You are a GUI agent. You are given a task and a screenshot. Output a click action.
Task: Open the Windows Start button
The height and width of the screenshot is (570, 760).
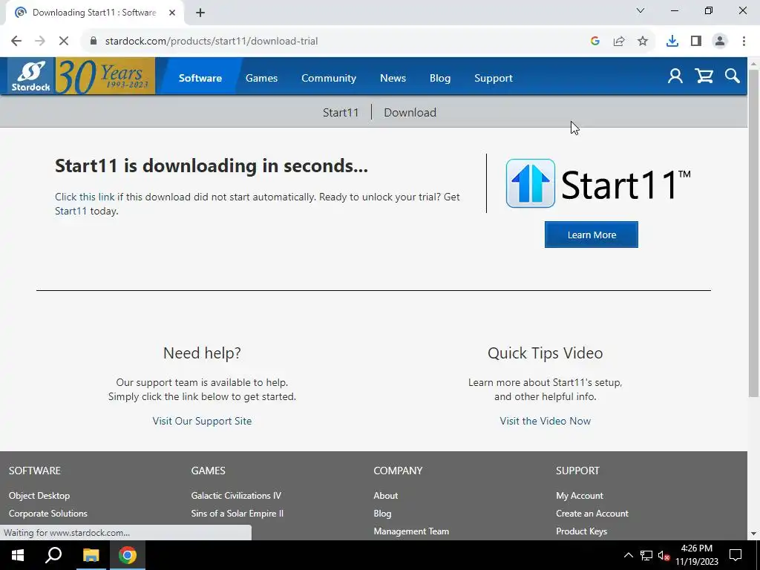pyautogui.click(x=18, y=555)
